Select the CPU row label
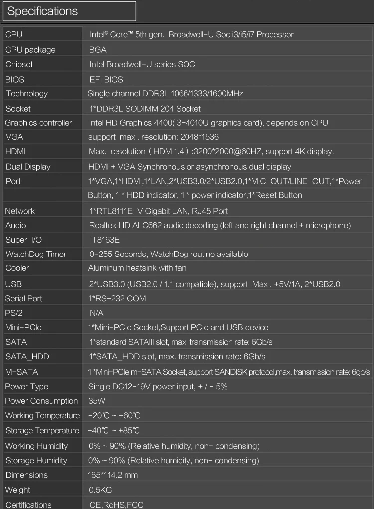374x509 pixels. click(x=14, y=35)
